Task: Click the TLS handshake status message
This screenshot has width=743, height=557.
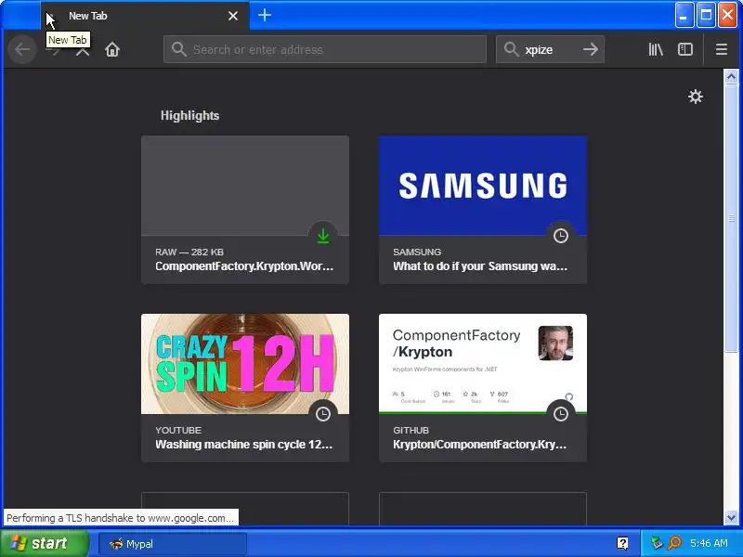Action: [121, 518]
